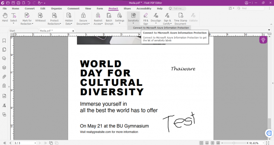Viewport: 274px width, 145px height.
Task: Close the Media.pdf tab
Action: [73, 31]
